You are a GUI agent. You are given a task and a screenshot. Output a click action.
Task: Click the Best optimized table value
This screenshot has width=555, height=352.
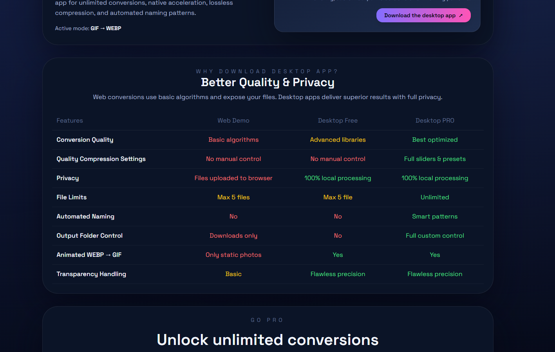[x=435, y=139]
